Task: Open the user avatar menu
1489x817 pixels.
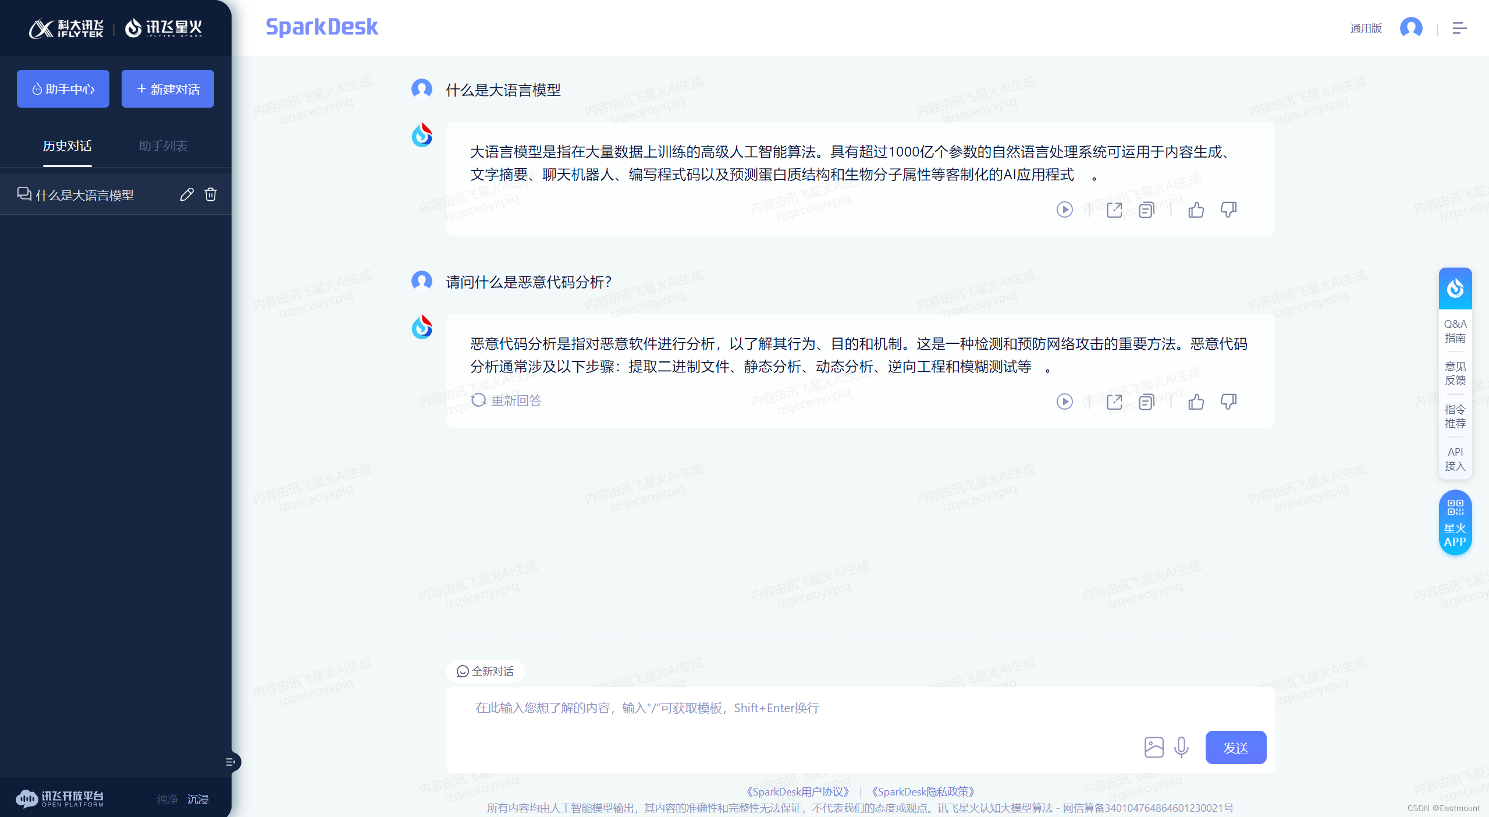Action: pyautogui.click(x=1410, y=28)
